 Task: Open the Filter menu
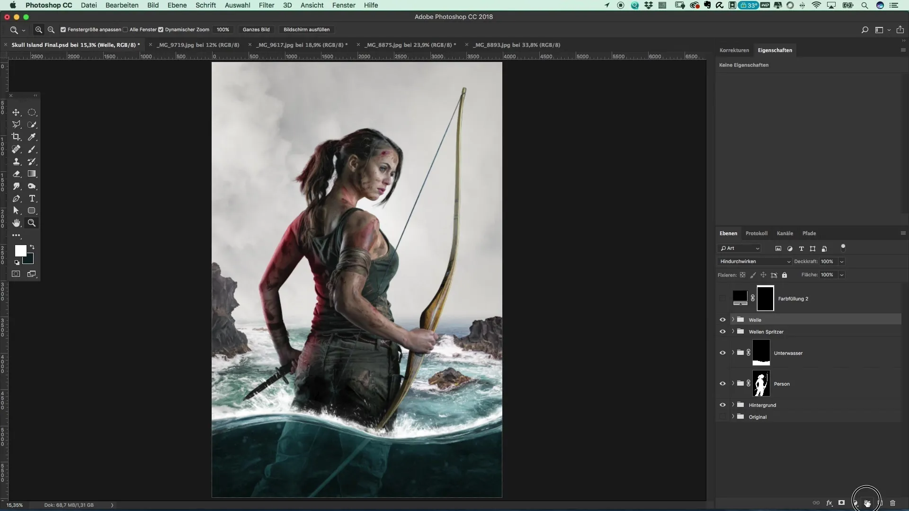267,5
